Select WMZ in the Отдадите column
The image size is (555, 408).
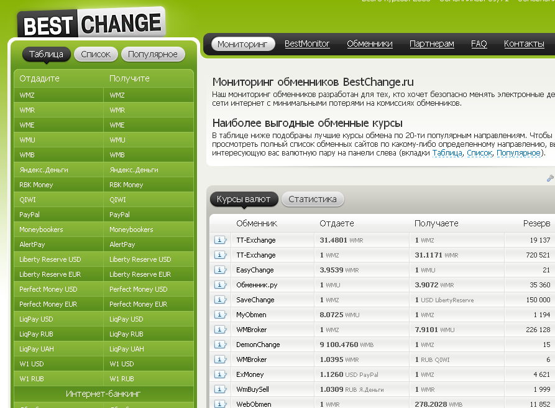tap(58, 95)
